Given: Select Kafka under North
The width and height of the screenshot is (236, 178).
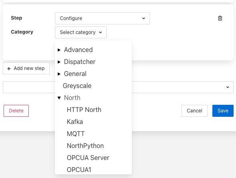Looking at the screenshot, I should (75, 122).
